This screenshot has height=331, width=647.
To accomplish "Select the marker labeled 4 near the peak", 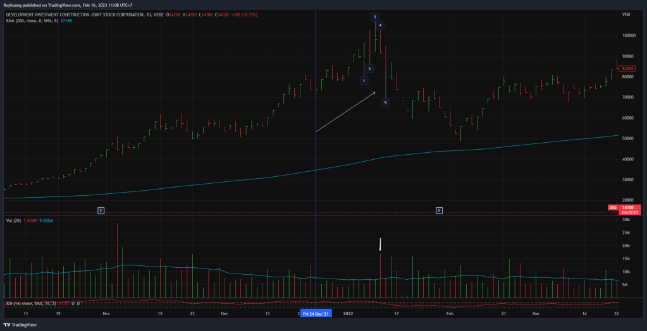I will [380, 25].
